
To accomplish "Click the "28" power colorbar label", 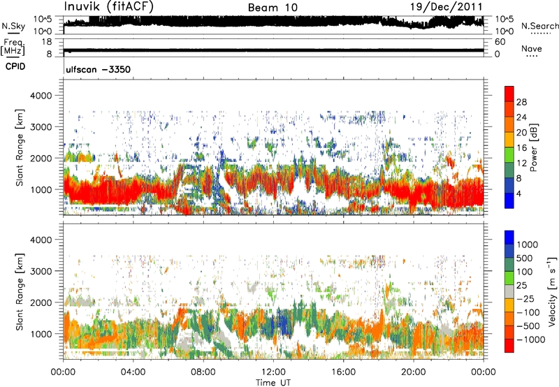I will click(521, 102).
